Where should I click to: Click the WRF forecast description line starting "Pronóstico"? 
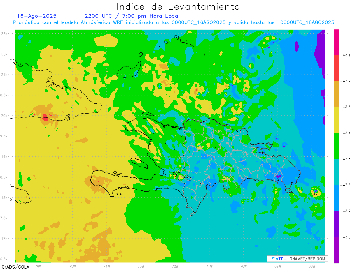tap(174, 22)
